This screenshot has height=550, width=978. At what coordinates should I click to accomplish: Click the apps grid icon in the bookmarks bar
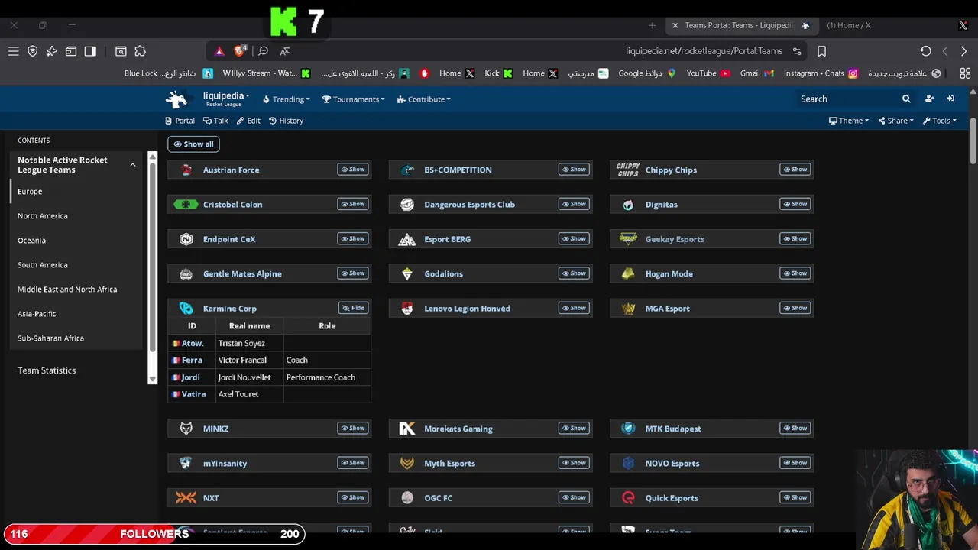[x=965, y=73]
